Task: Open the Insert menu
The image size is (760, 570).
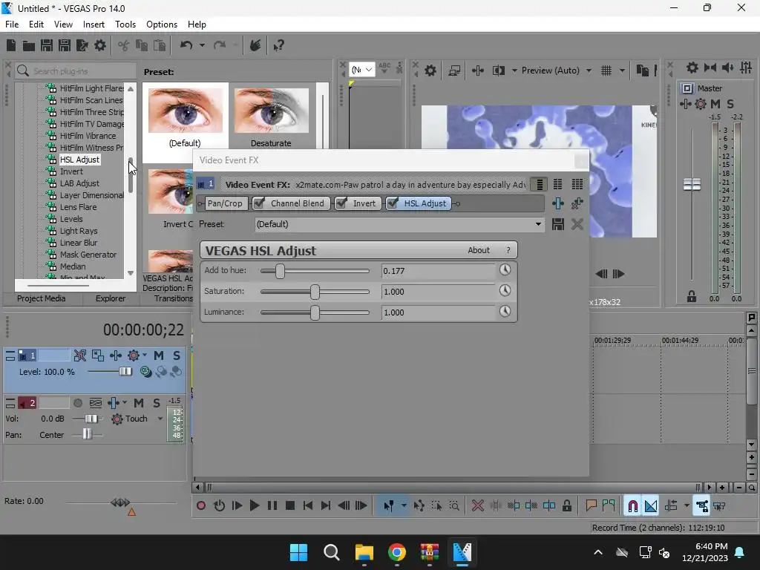Action: coord(94,24)
